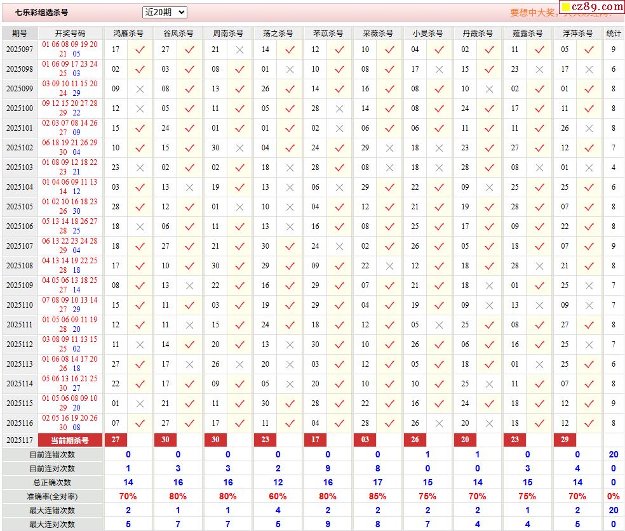Click the red 27 current kill number under 鸿雁
Image resolution: width=625 pixels, height=531 pixels.
point(116,440)
